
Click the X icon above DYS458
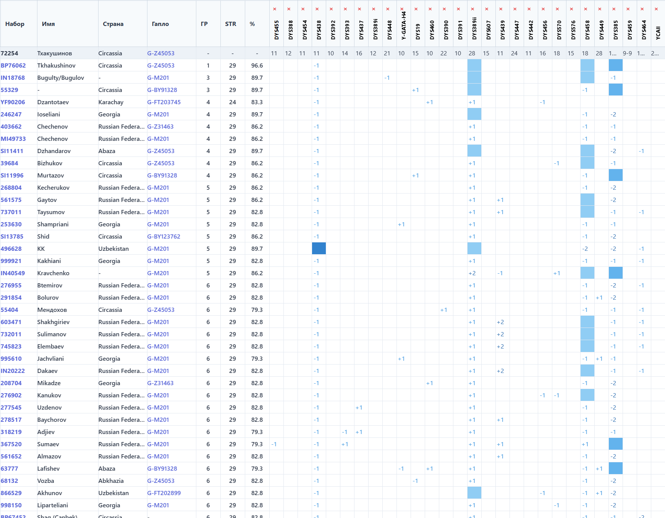(x=586, y=9)
